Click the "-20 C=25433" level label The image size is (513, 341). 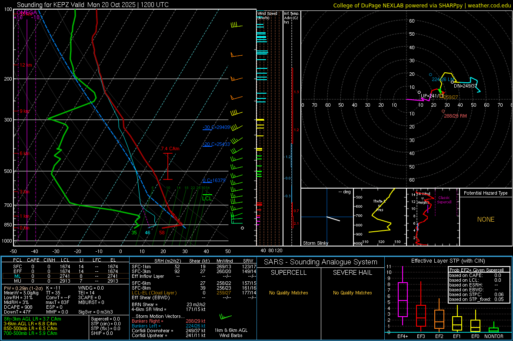click(x=216, y=144)
